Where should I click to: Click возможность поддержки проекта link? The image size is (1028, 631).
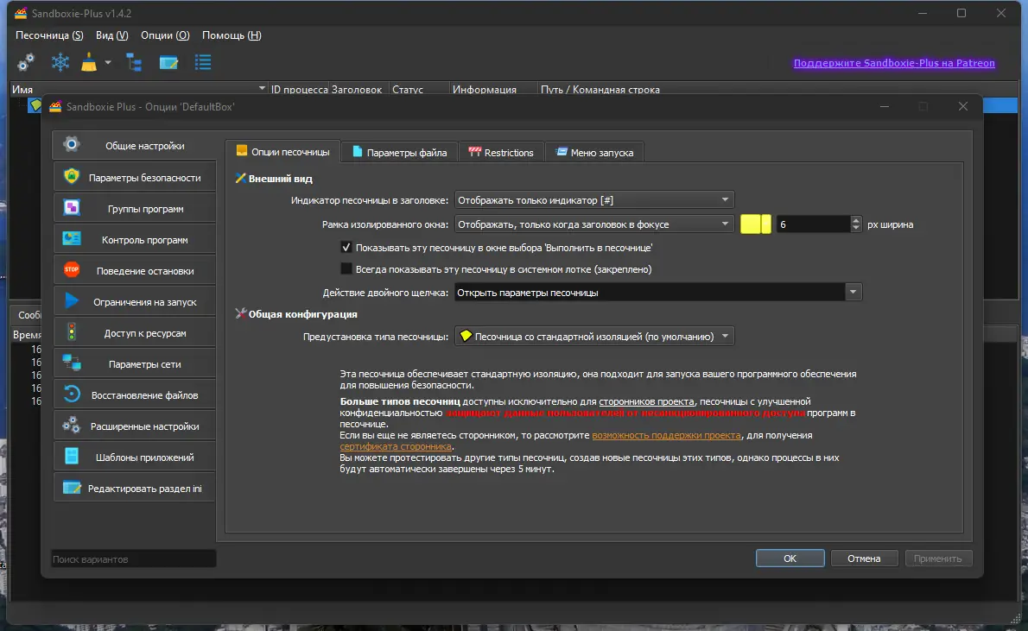click(x=666, y=435)
